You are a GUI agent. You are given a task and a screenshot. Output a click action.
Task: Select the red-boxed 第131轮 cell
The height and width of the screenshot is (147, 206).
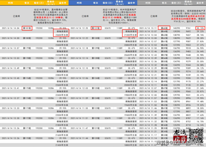pyautogui.click(x=96, y=28)
